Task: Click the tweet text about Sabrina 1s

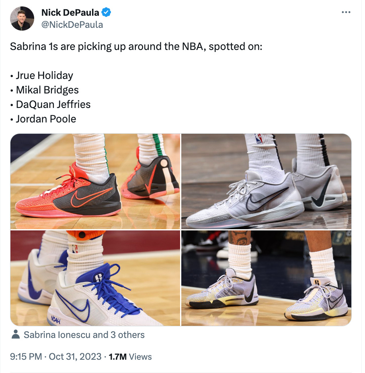Action: pos(136,46)
